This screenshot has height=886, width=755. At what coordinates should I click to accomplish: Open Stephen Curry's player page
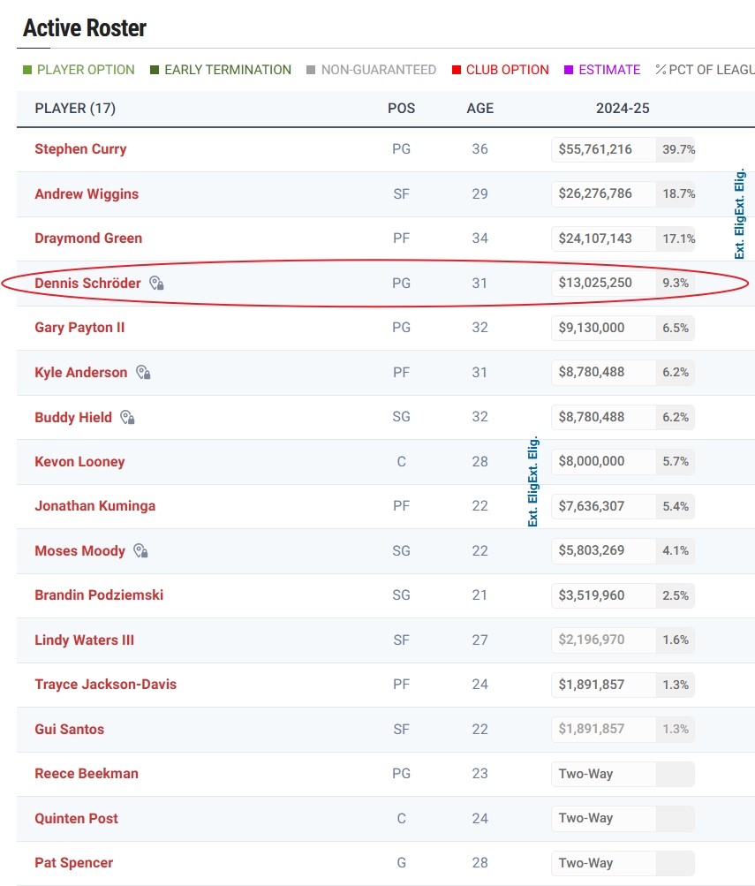coord(80,149)
